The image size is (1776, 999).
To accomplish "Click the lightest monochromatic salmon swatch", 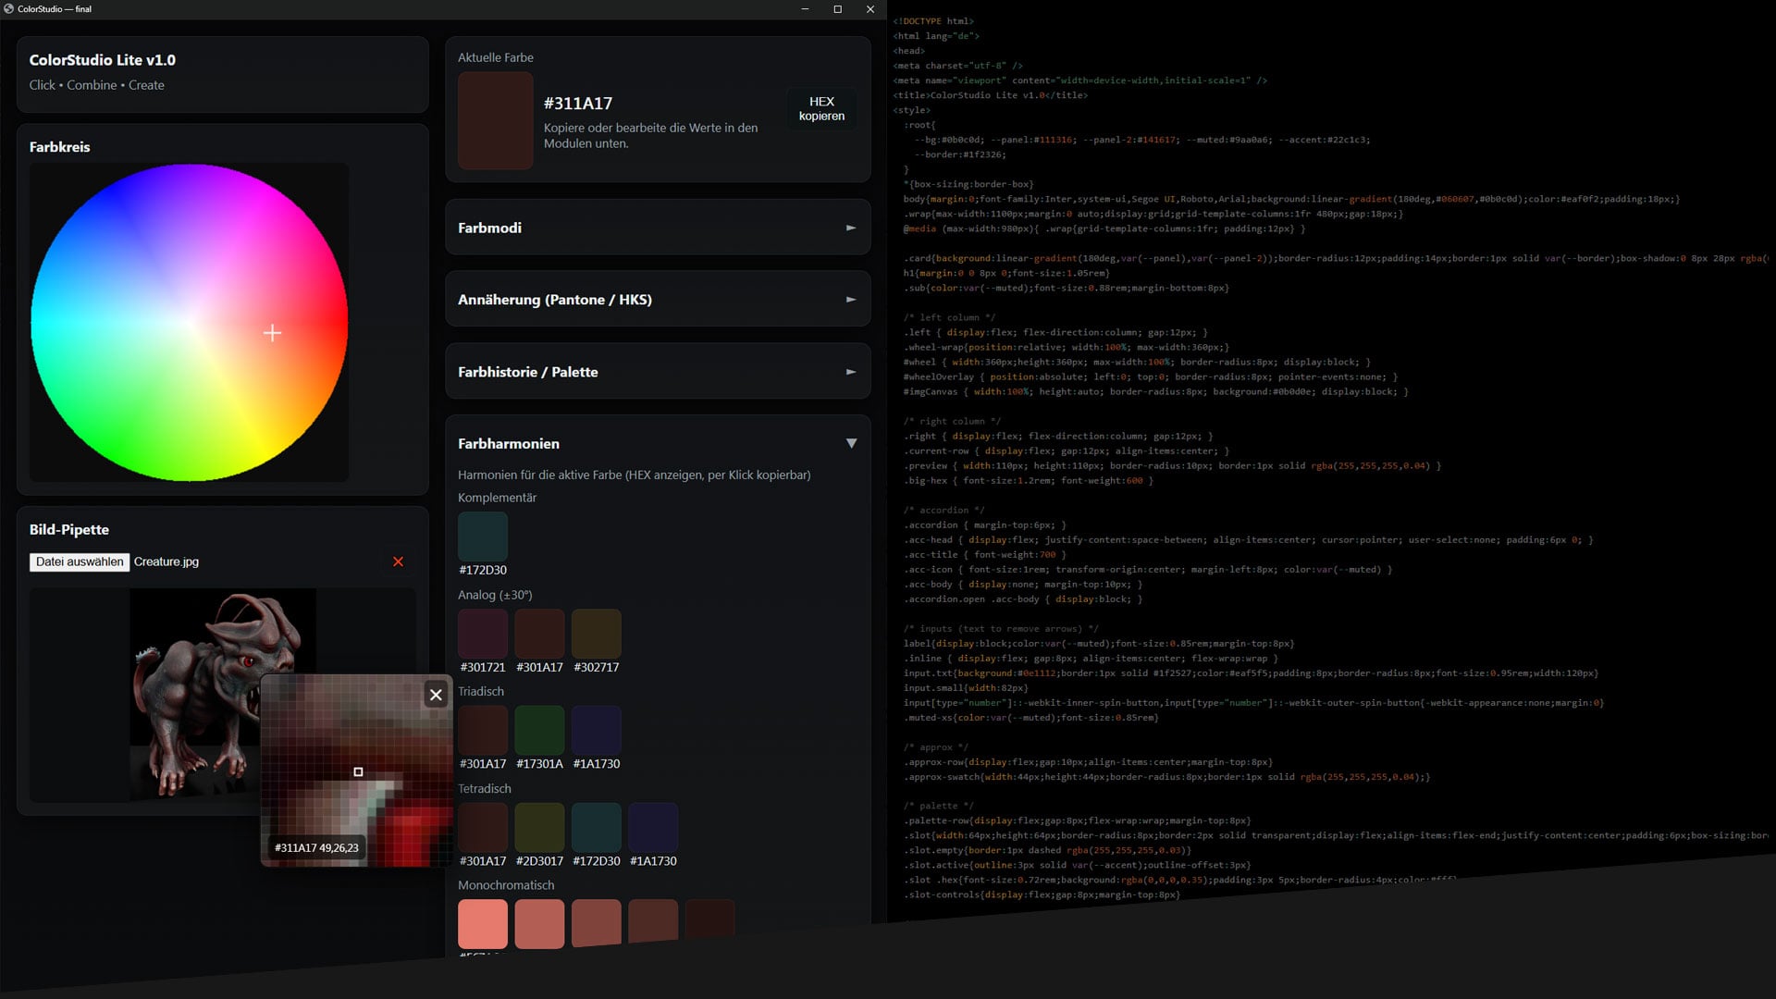I will pos(483,923).
